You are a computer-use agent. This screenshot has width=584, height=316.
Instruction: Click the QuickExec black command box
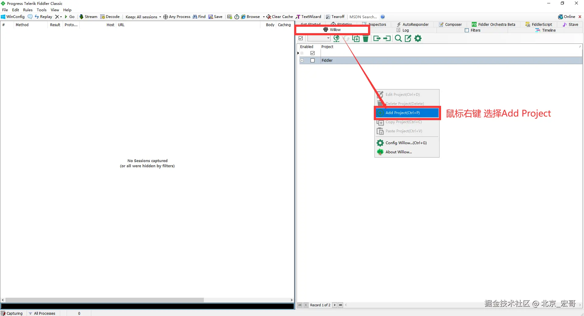pos(147,306)
